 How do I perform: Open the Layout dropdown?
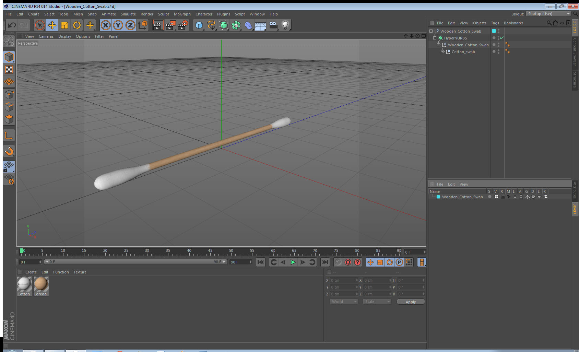[x=548, y=14]
